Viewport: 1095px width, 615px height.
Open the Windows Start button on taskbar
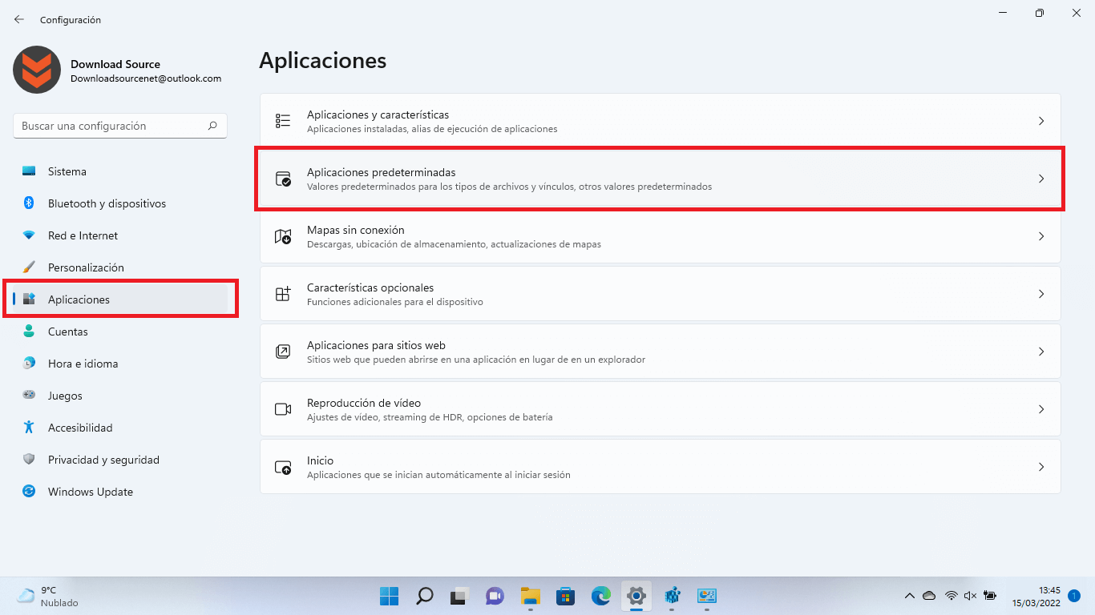point(389,596)
